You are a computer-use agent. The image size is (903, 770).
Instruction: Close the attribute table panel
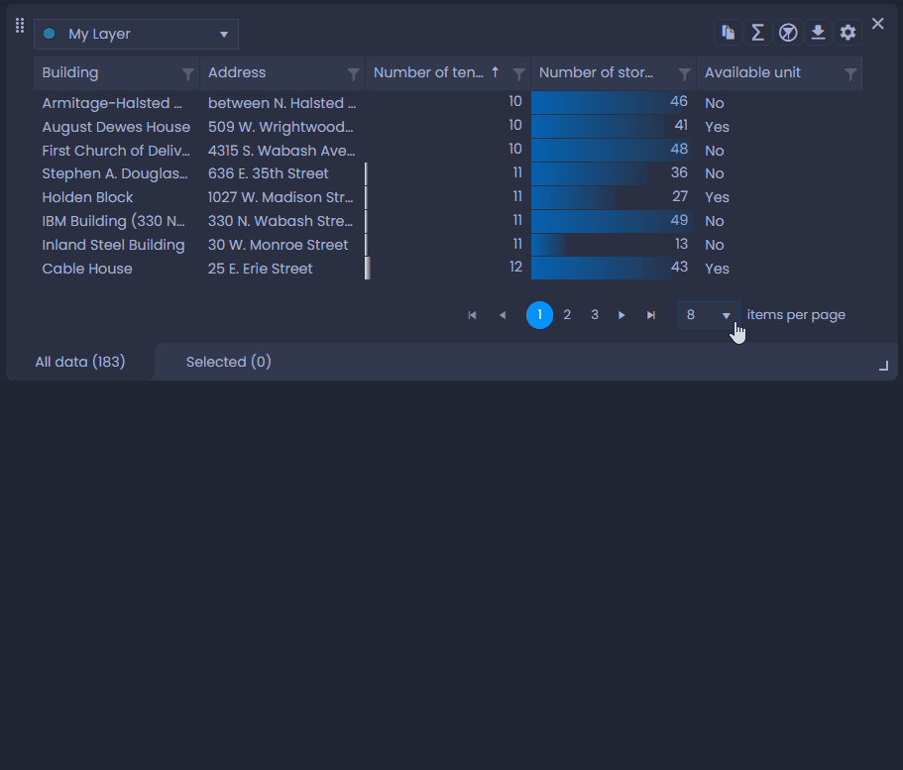(x=877, y=24)
